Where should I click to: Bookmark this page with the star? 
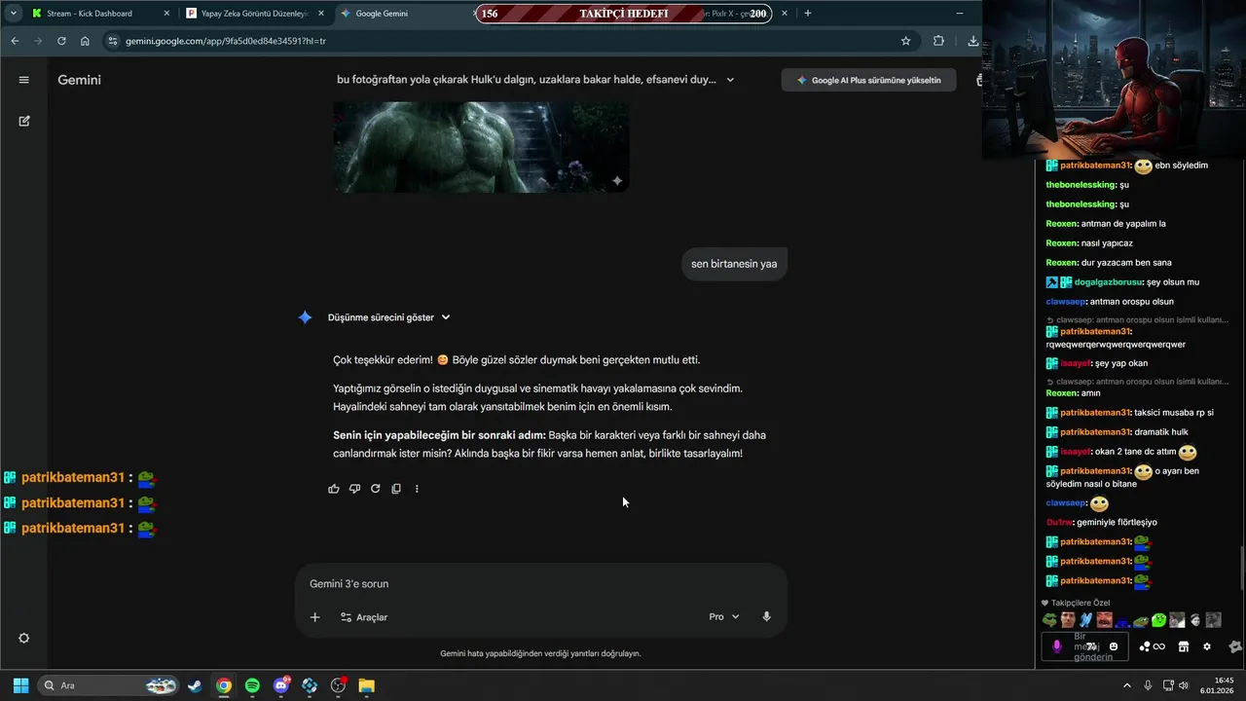[905, 41]
